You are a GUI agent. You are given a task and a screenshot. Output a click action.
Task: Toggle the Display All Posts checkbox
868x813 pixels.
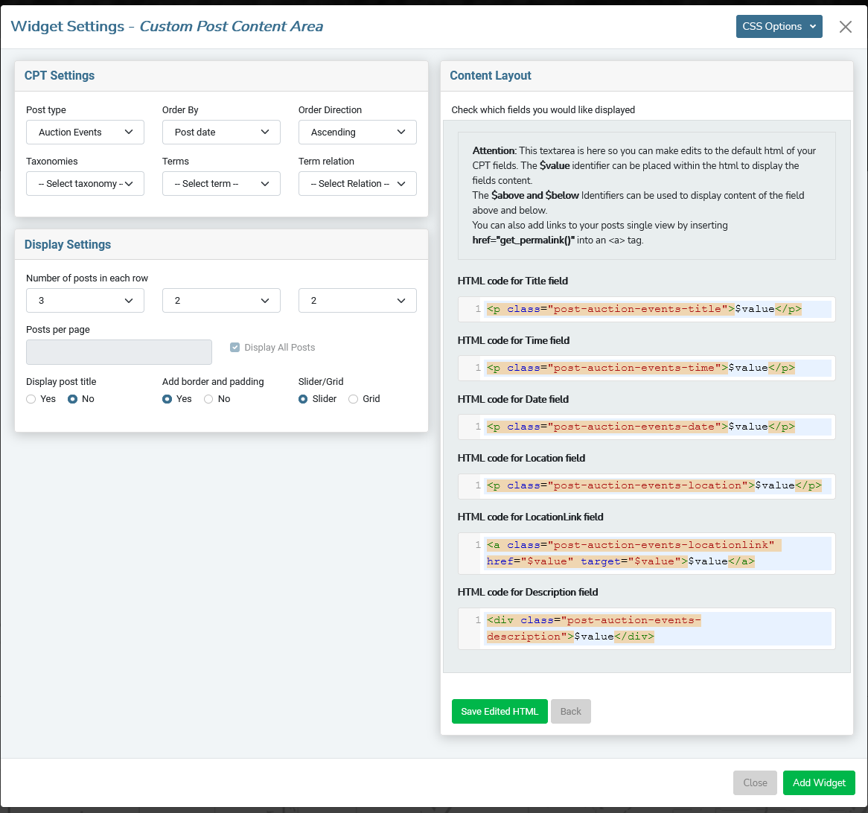pyautogui.click(x=234, y=347)
